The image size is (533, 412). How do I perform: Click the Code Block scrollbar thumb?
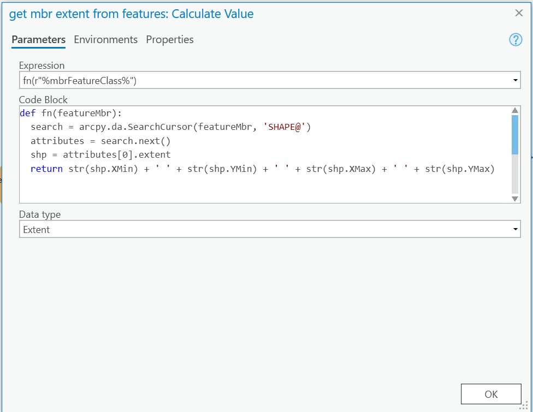515,135
